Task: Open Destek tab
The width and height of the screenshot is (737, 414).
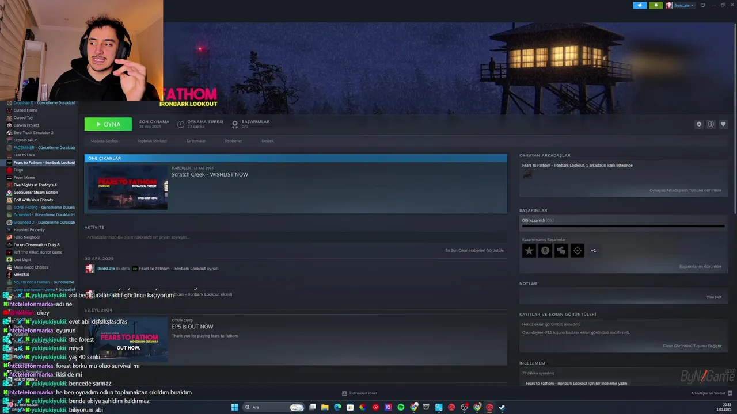Action: 268,141
